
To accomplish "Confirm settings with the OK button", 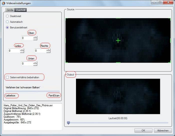I will click(x=143, y=131).
